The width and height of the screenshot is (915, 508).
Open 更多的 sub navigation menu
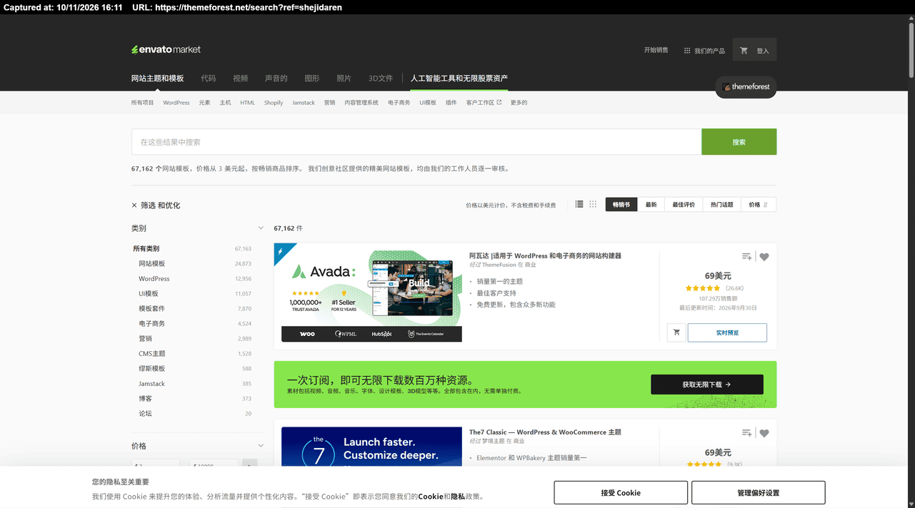[x=519, y=103]
